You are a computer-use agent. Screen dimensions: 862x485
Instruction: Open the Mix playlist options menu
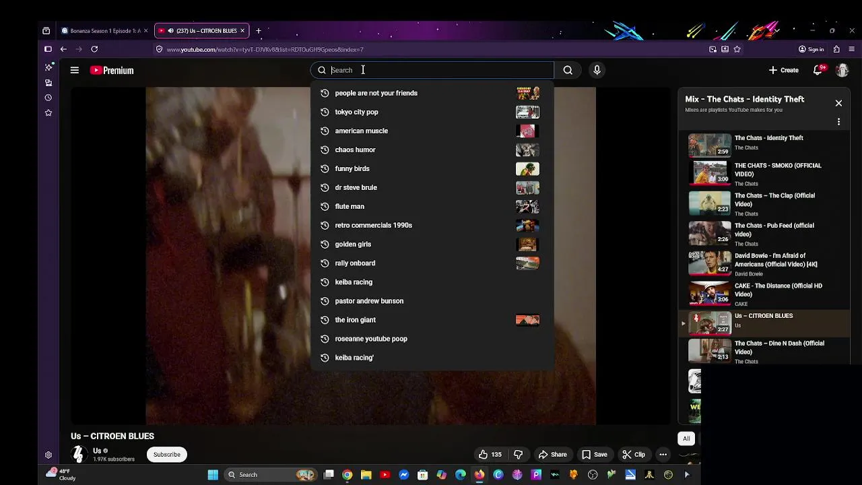tap(838, 122)
